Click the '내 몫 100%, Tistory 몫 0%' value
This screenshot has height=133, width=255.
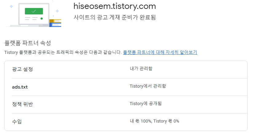pyautogui.click(x=154, y=121)
